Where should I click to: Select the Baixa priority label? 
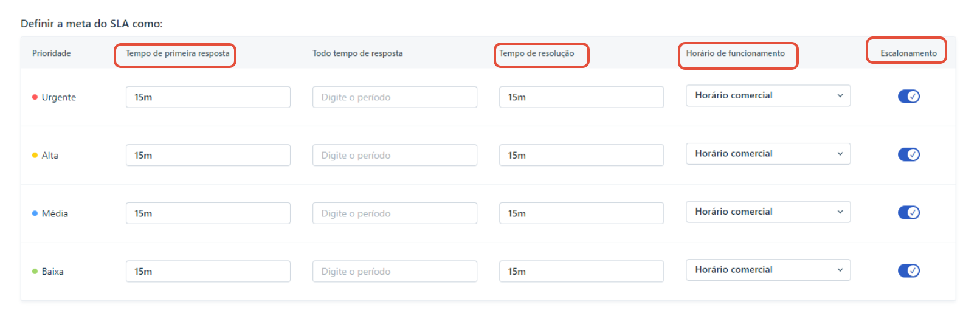pos(52,271)
